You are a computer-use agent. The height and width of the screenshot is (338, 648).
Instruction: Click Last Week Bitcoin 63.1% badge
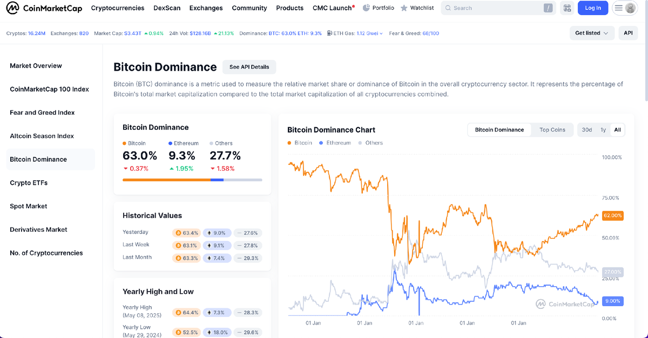pos(186,245)
